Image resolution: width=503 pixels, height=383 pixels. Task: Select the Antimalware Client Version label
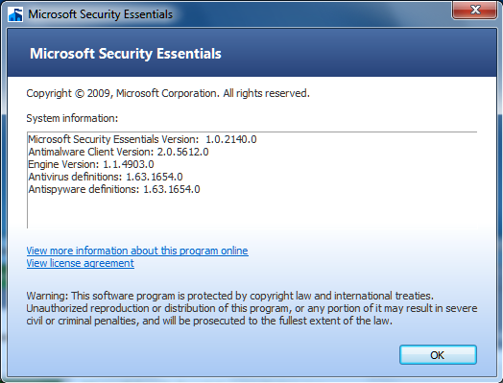(x=91, y=152)
